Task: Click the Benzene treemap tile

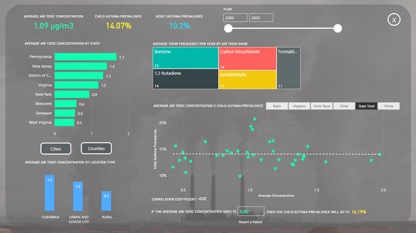Action: point(186,58)
